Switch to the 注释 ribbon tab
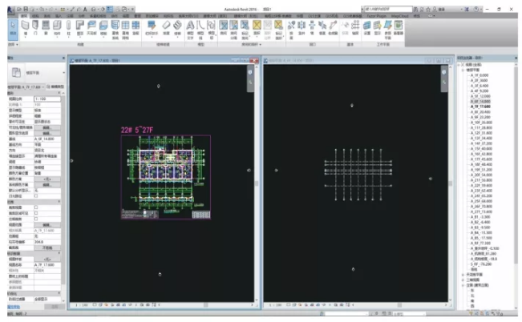 (71, 14)
